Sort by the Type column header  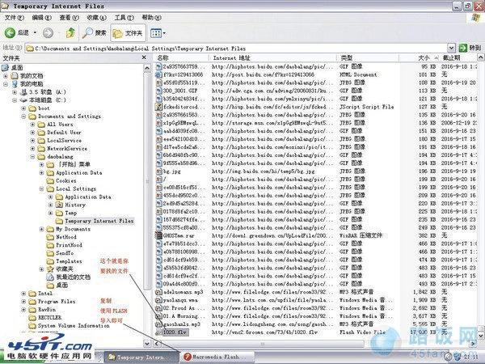pyautogui.click(x=368, y=58)
